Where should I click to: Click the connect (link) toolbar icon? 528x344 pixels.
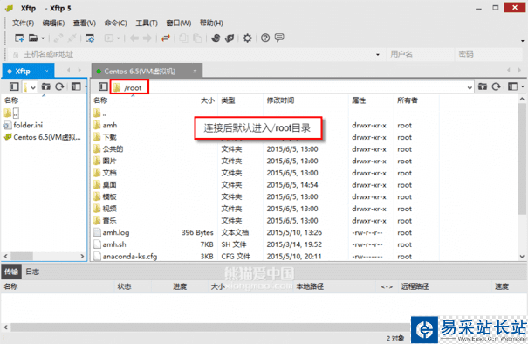(58, 38)
